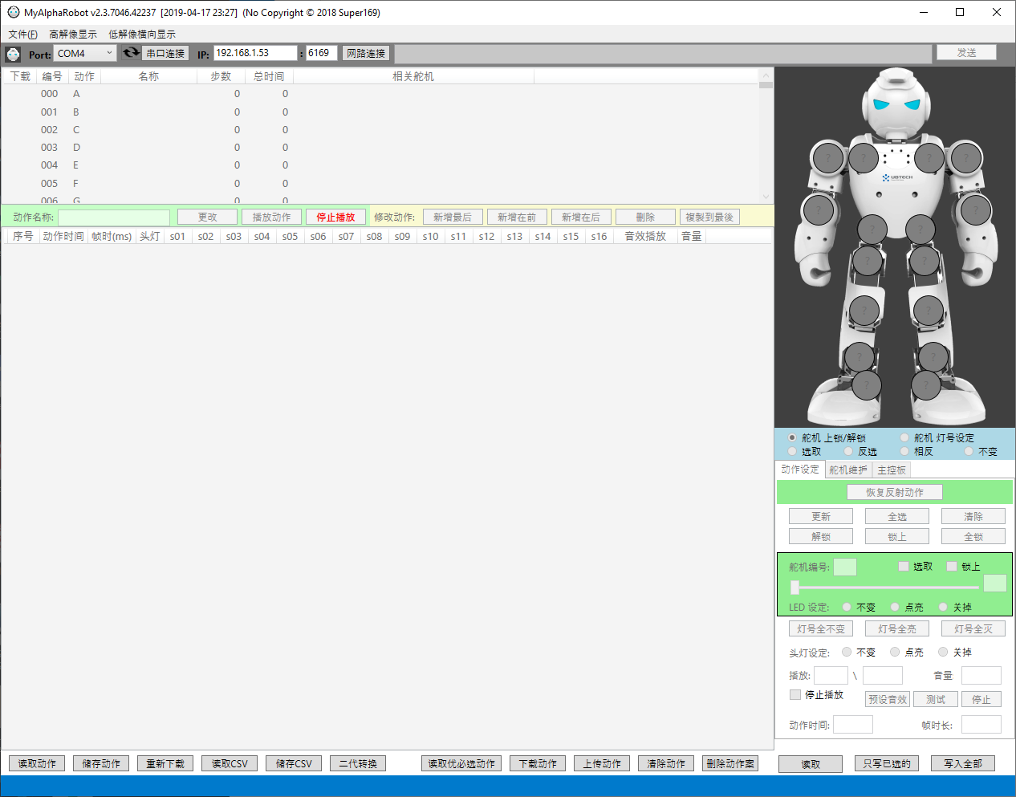This screenshot has height=797, width=1016.
Task: Click the upper ankle servo on the viewer's left leg
Action: tap(859, 356)
